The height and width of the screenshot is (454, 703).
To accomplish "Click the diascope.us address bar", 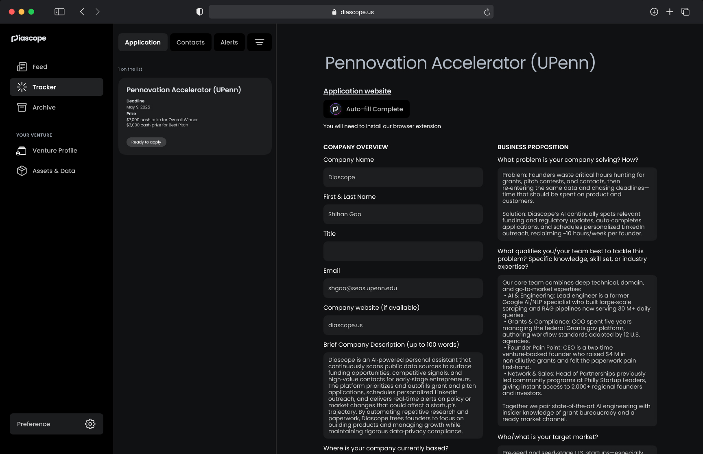I will [x=351, y=12].
